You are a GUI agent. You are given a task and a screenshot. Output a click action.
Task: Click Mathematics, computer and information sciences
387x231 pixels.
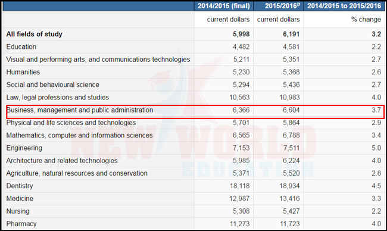(x=79, y=135)
